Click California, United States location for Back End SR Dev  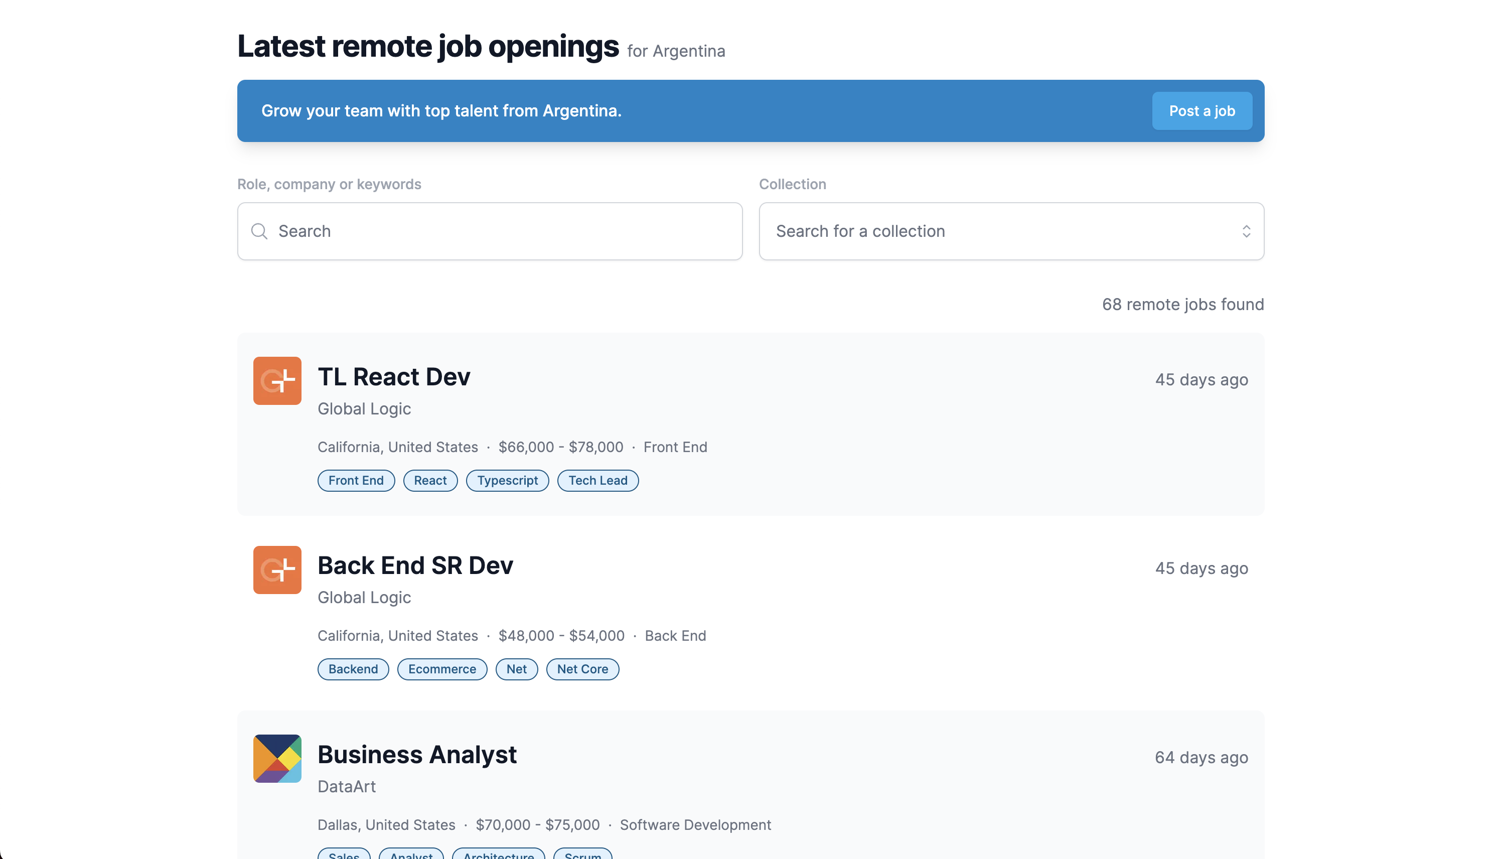tap(397, 635)
